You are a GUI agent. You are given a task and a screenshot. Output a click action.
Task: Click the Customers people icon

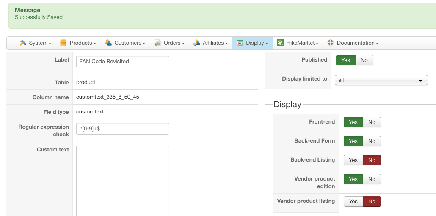(108, 43)
